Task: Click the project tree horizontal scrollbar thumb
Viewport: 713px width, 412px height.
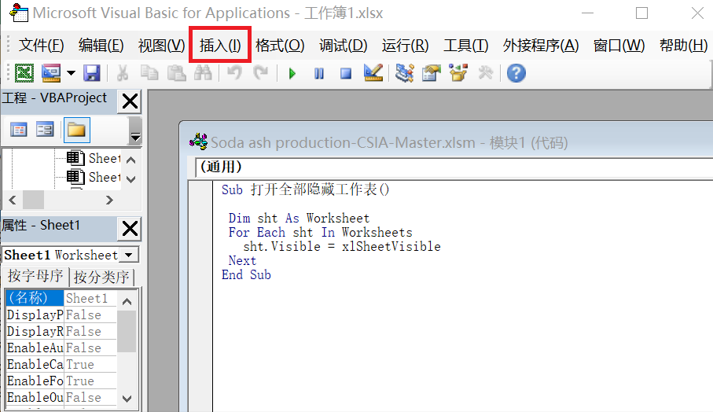Action: 34,200
